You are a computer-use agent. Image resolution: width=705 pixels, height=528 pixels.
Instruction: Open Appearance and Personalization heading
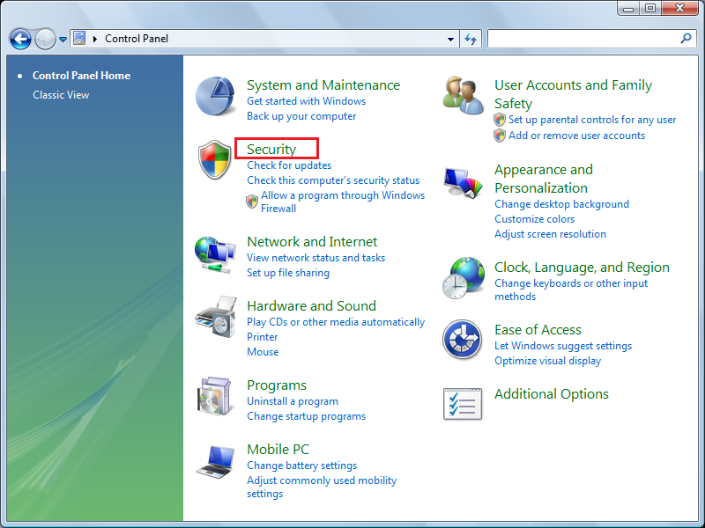(x=544, y=179)
